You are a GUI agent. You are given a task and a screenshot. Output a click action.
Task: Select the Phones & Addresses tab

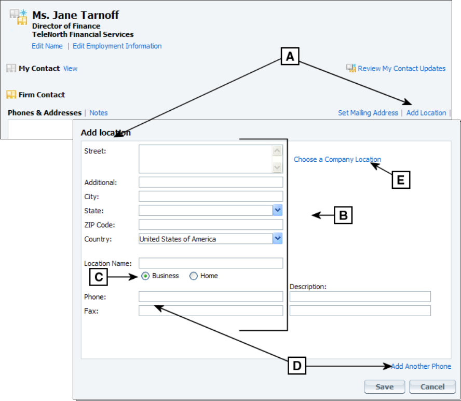45,113
